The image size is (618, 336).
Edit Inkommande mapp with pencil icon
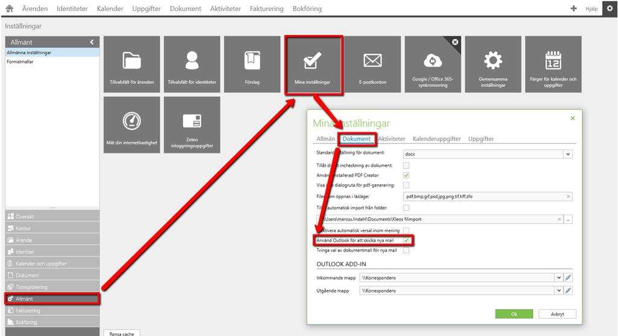[x=568, y=277]
